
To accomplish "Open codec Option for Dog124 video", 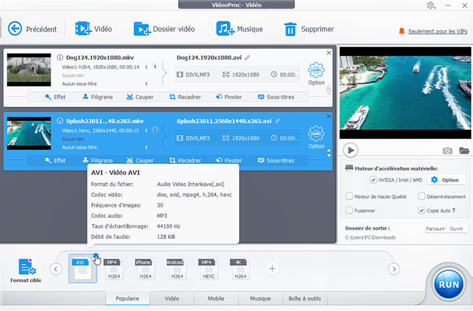I will click(316, 73).
